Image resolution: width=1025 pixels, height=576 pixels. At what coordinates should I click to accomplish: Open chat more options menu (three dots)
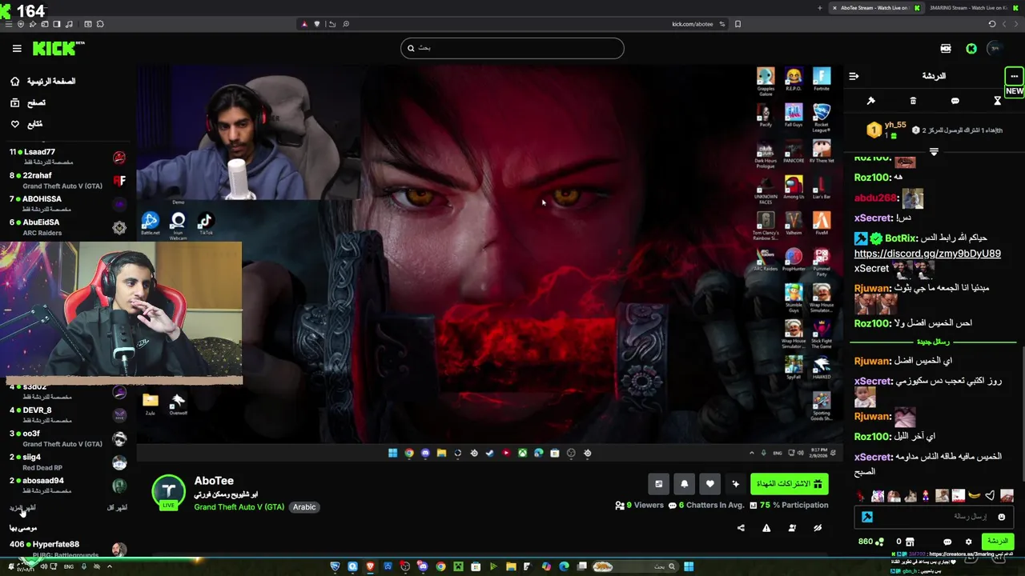click(1014, 76)
